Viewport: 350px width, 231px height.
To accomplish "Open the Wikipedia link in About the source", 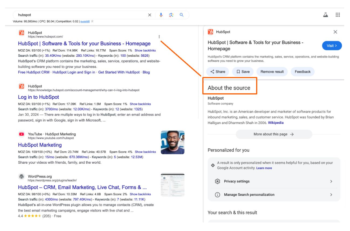I will click(x=276, y=123).
